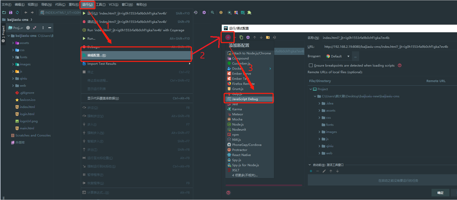Image resolution: width=457 pixels, height=200 pixels.
Task: Edit the before-launch task with pencil icon
Action: pyautogui.click(x=324, y=171)
